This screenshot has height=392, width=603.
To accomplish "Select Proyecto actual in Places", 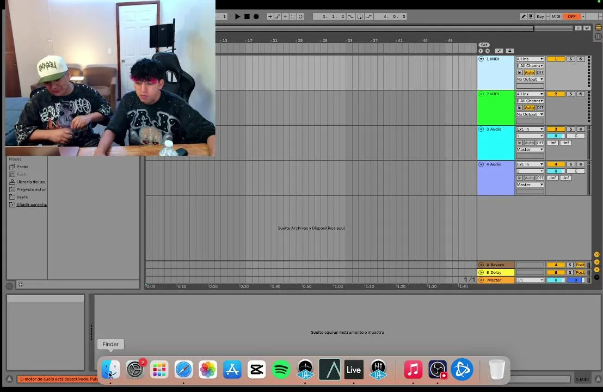I will 31,189.
